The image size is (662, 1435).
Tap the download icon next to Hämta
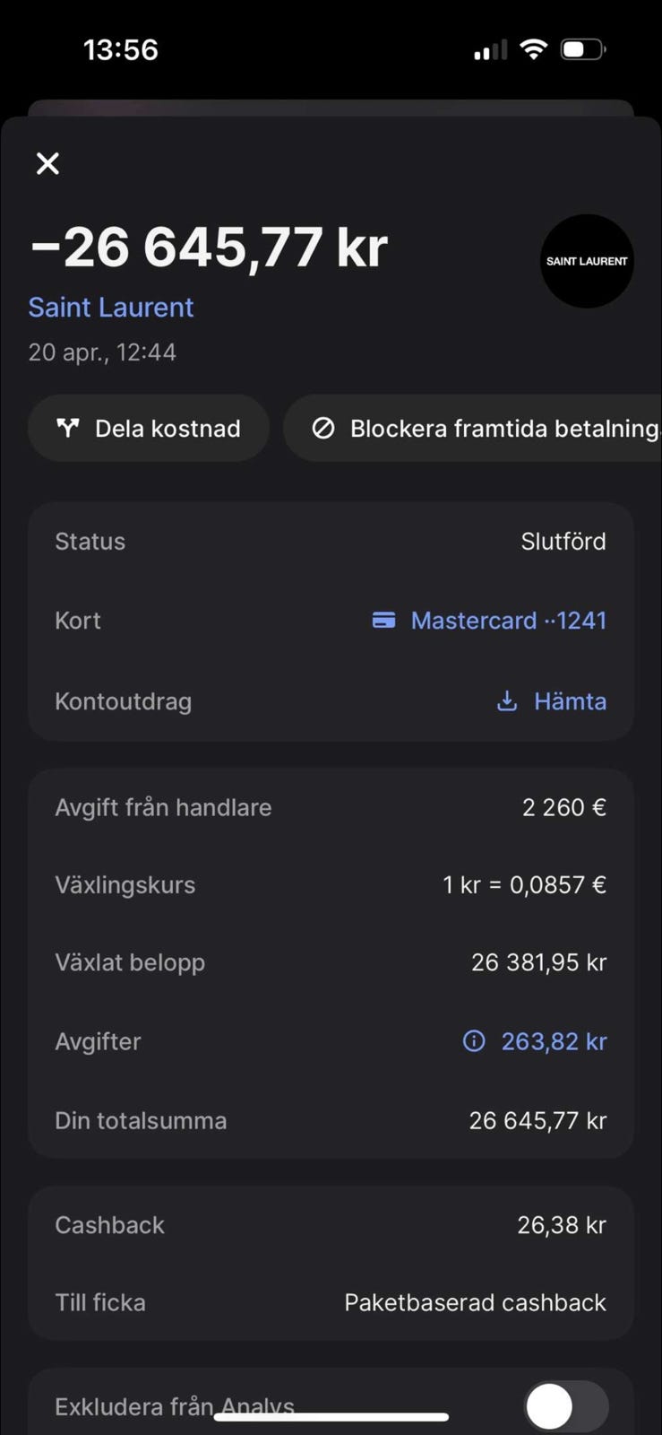pos(507,701)
